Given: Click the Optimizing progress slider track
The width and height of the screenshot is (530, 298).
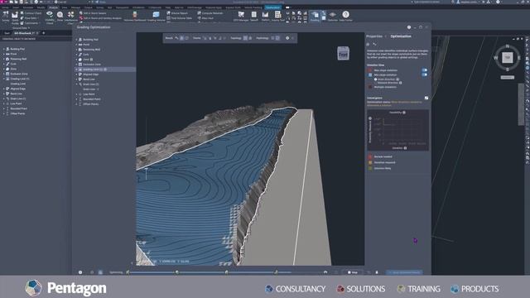Looking at the screenshot, I should click(x=210, y=272).
